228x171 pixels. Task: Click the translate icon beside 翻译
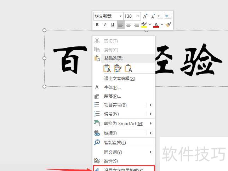(x=97, y=161)
